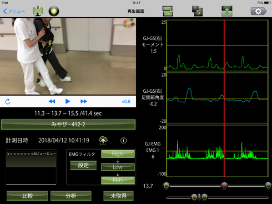Tap the green recording status indicator

[54, 11]
